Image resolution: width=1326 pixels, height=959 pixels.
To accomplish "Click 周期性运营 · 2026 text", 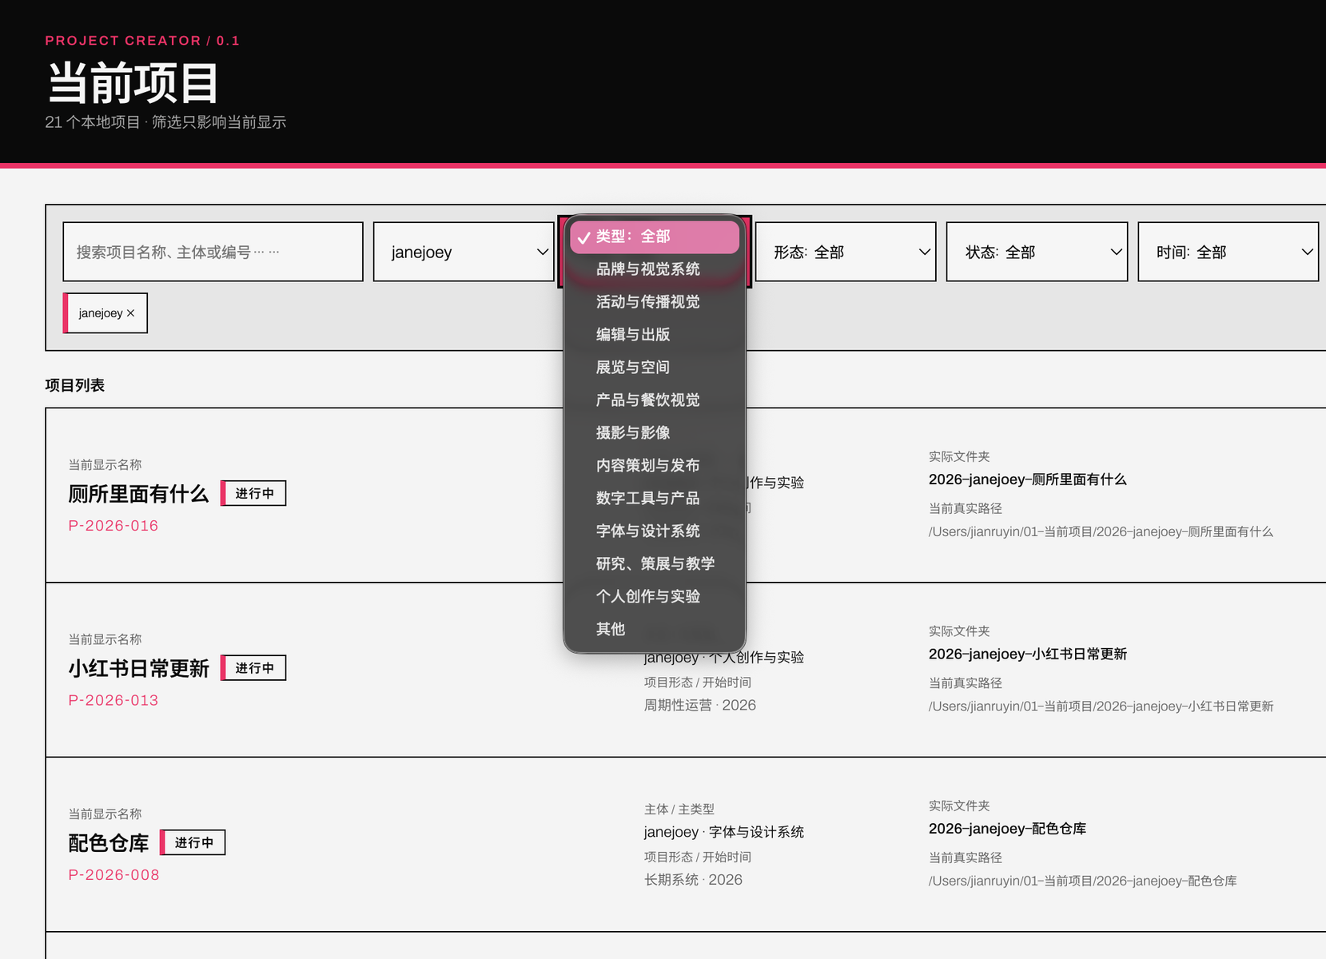I will 700,705.
